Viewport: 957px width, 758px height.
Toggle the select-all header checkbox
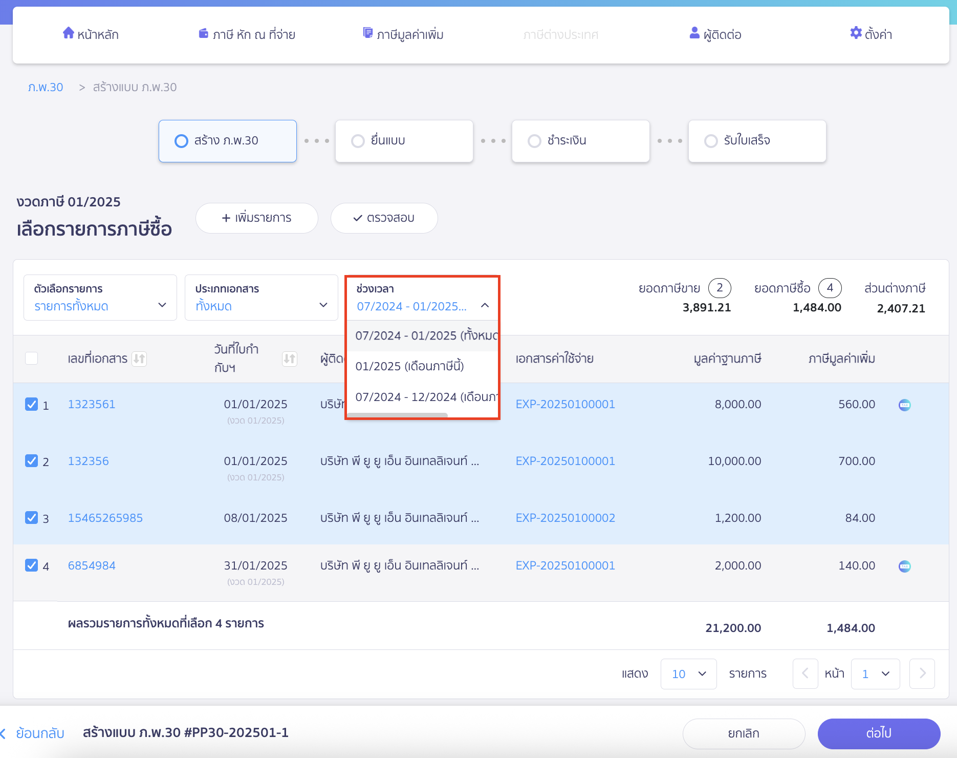[x=32, y=359]
